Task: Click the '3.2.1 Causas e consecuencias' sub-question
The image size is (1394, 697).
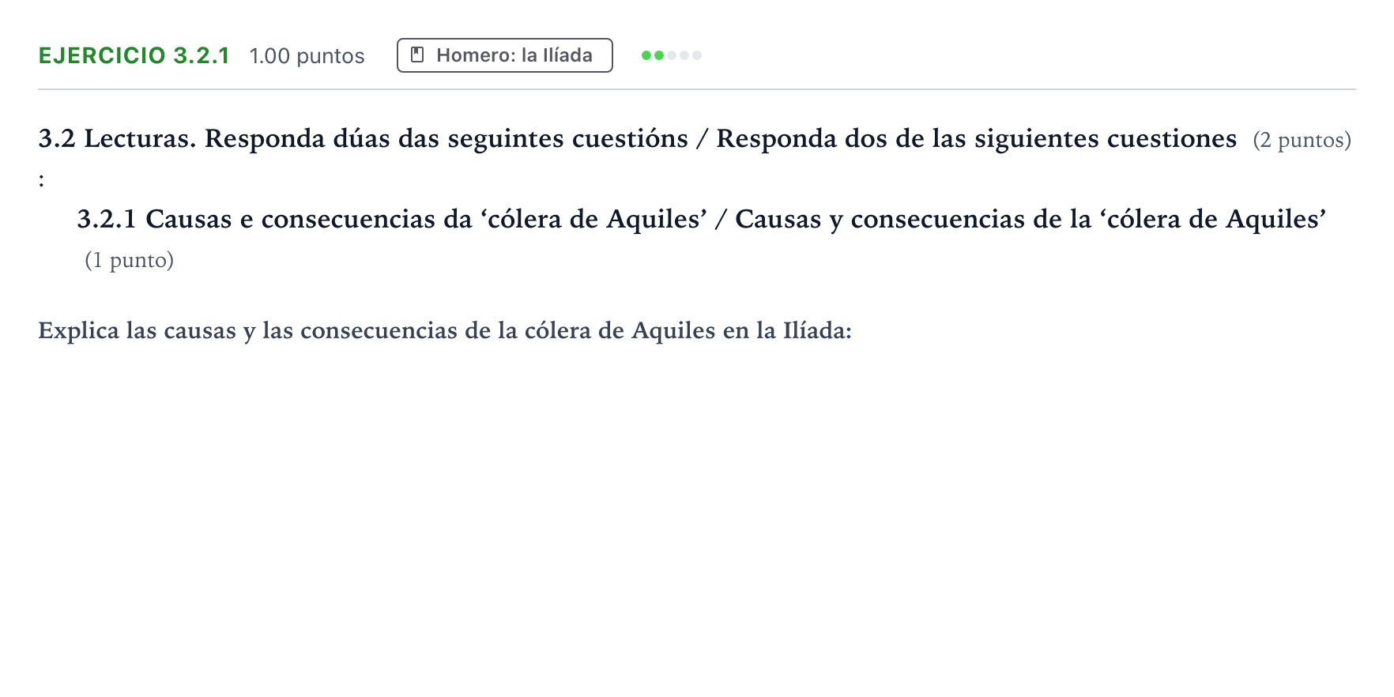Action: pyautogui.click(x=702, y=219)
